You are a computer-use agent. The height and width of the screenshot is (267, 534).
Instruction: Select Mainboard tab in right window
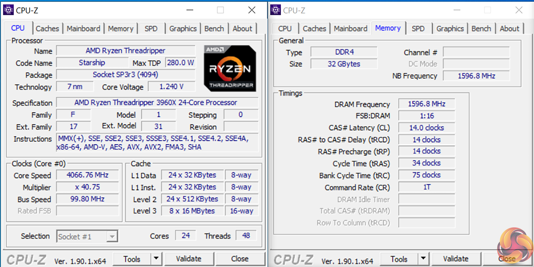coord(351,28)
